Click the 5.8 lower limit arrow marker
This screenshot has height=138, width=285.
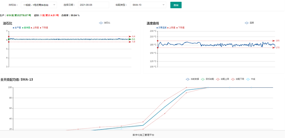(130, 42)
